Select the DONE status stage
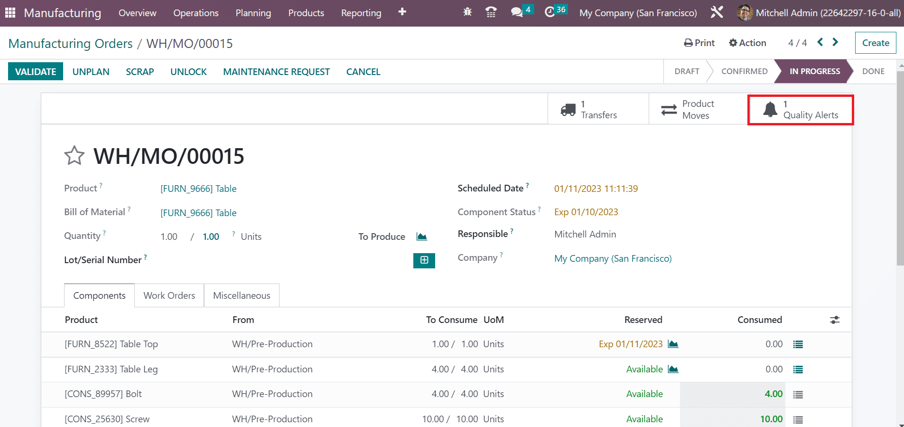The height and width of the screenshot is (427, 904). click(x=873, y=71)
